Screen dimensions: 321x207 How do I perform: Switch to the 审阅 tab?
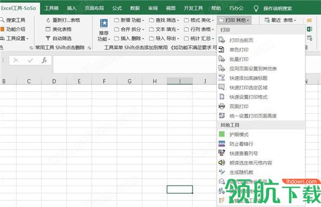tap(153, 8)
